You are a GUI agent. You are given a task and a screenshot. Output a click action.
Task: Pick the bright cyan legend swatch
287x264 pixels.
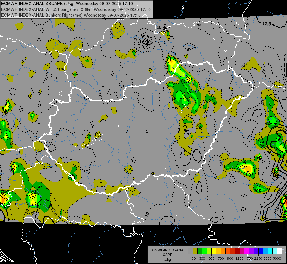270,251
